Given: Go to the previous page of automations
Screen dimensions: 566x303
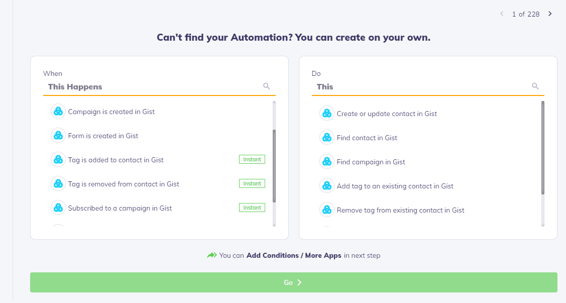Looking at the screenshot, I should coord(501,14).
